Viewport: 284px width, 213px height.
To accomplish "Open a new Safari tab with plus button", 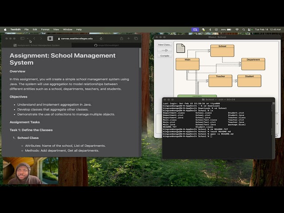I will (x=128, y=39).
